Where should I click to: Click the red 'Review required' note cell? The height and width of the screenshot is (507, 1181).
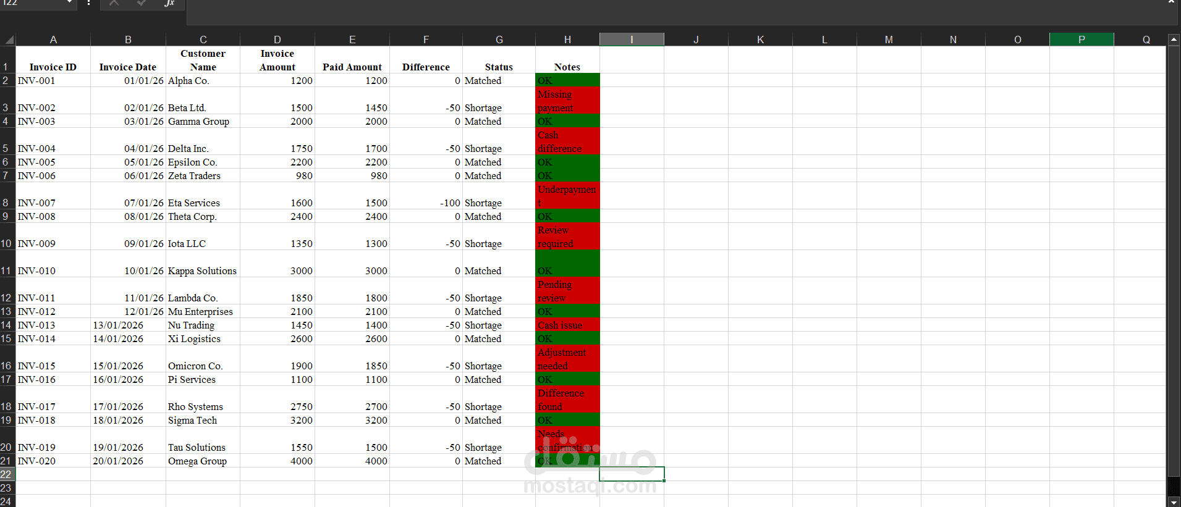(x=567, y=237)
